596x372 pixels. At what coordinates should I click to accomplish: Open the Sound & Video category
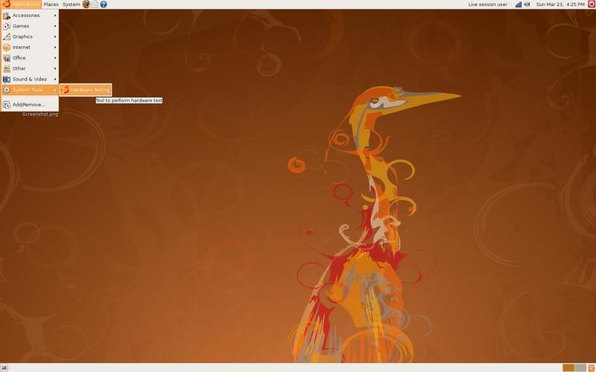click(30, 79)
